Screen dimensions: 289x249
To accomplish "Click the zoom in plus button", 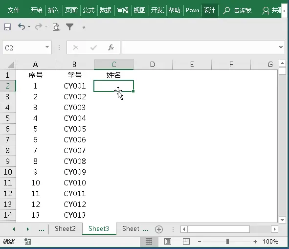I will tap(255, 242).
